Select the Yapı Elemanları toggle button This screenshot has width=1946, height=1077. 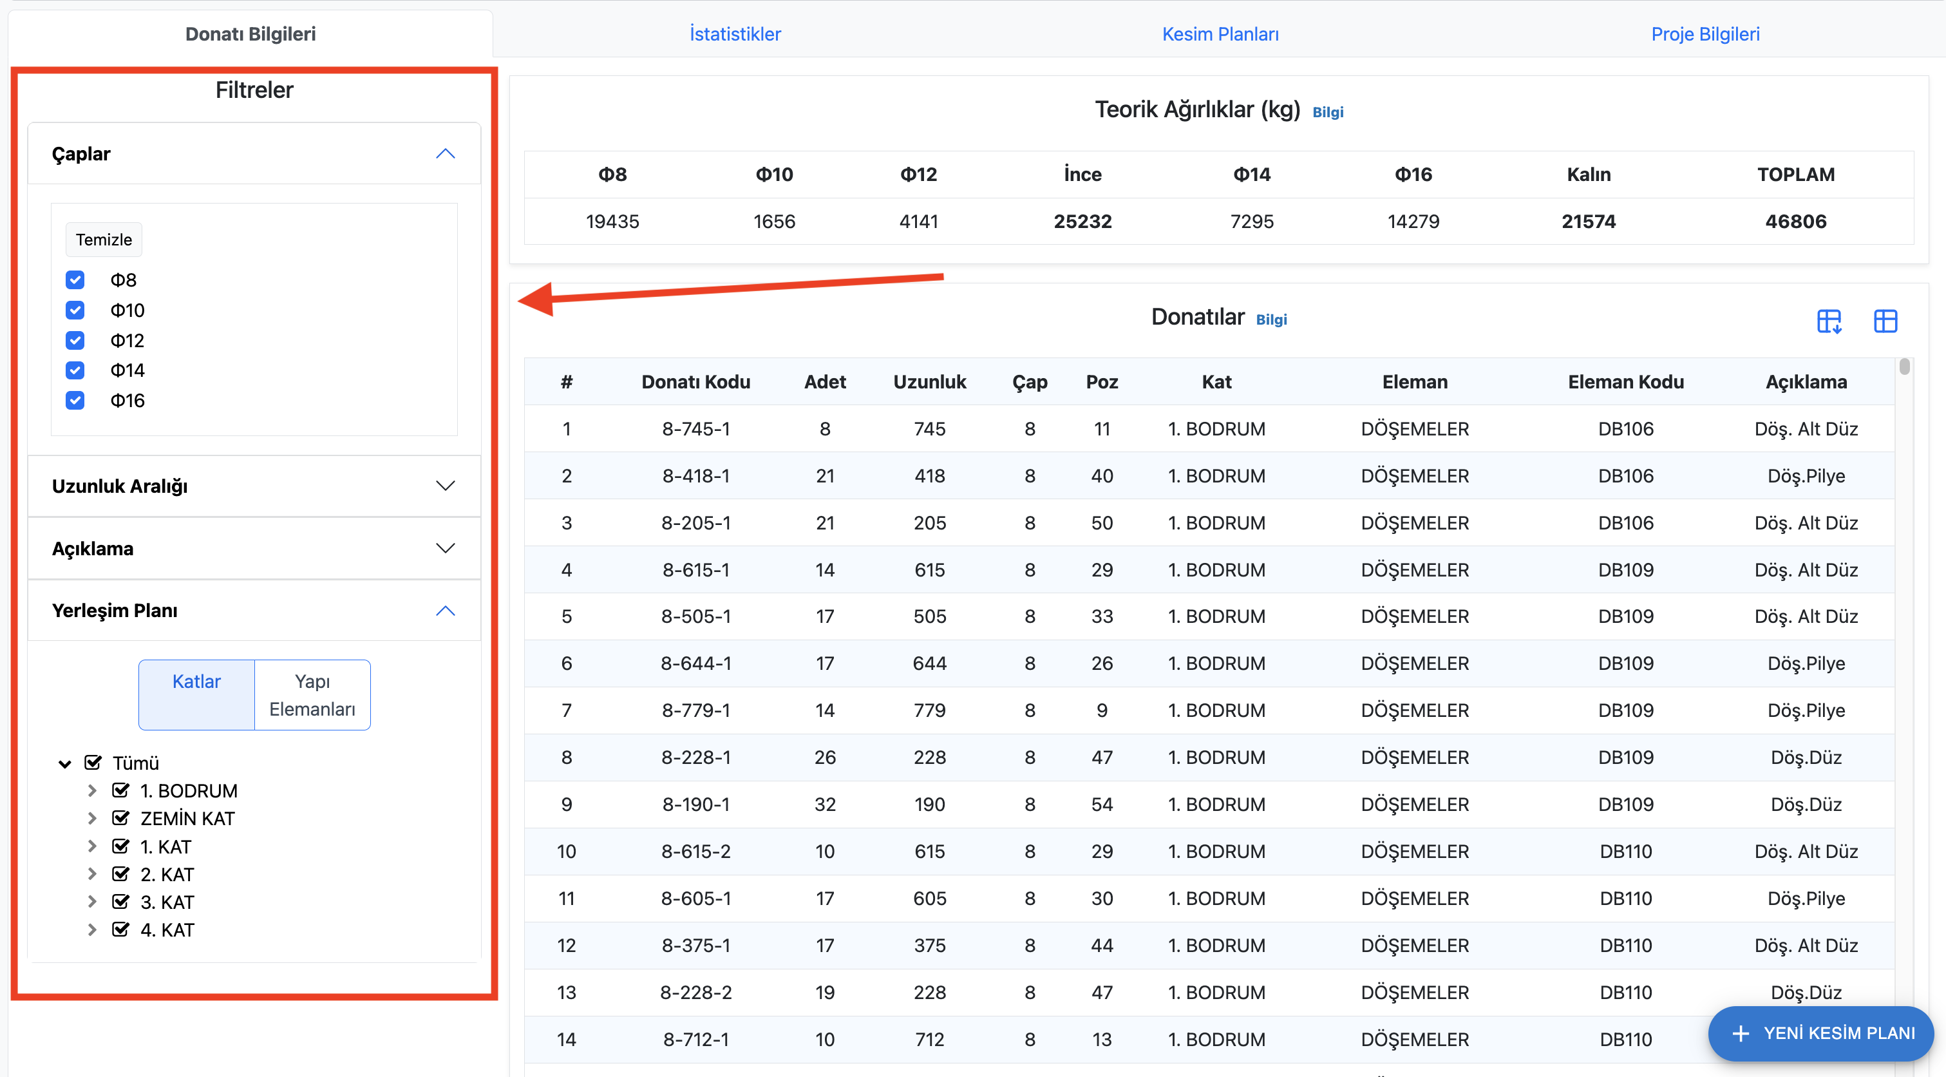coord(312,694)
